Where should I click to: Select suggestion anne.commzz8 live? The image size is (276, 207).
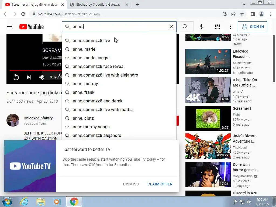pos(119,40)
